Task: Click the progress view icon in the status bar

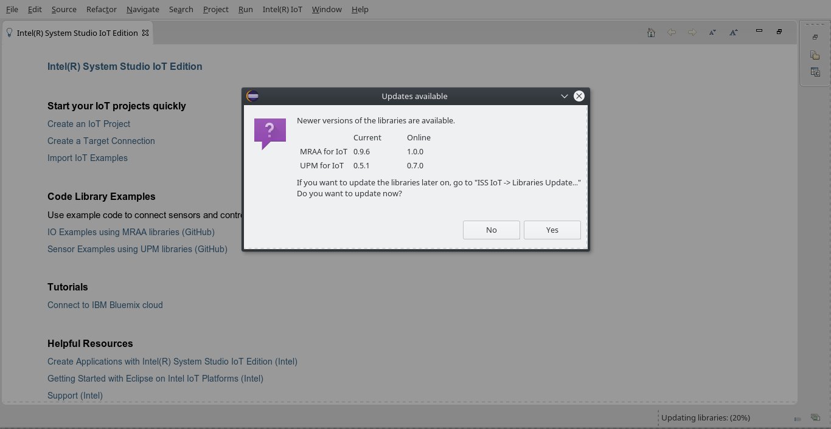Action: click(x=815, y=417)
